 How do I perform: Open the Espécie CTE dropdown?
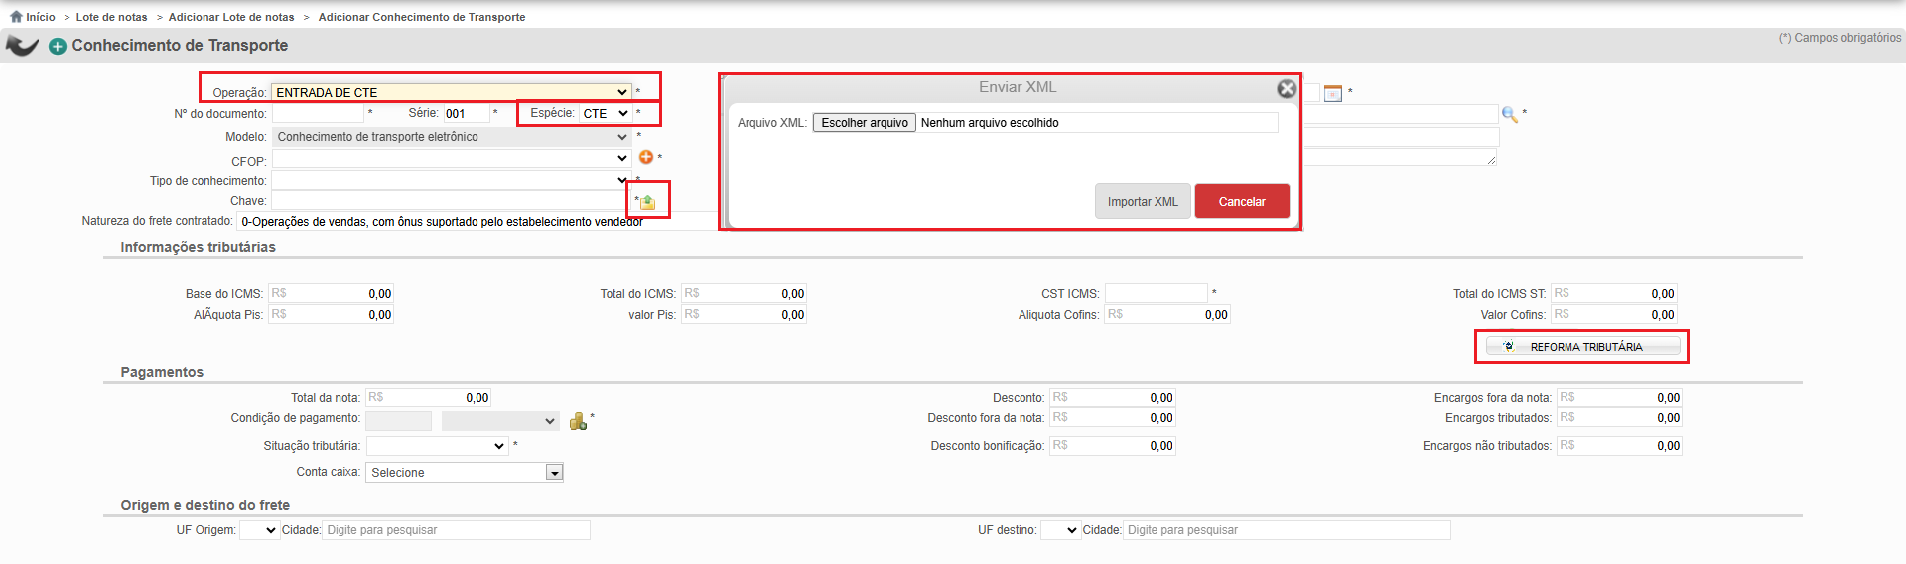[606, 113]
